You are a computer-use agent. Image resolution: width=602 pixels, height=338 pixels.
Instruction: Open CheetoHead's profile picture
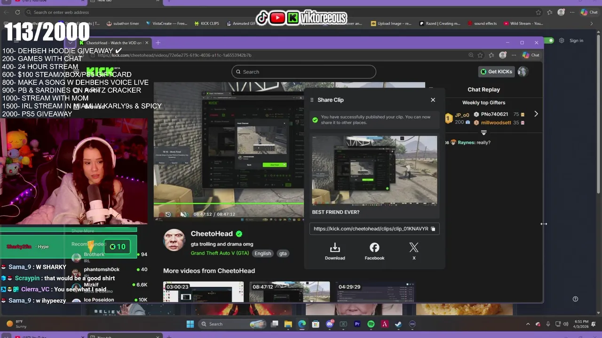pyautogui.click(x=174, y=240)
